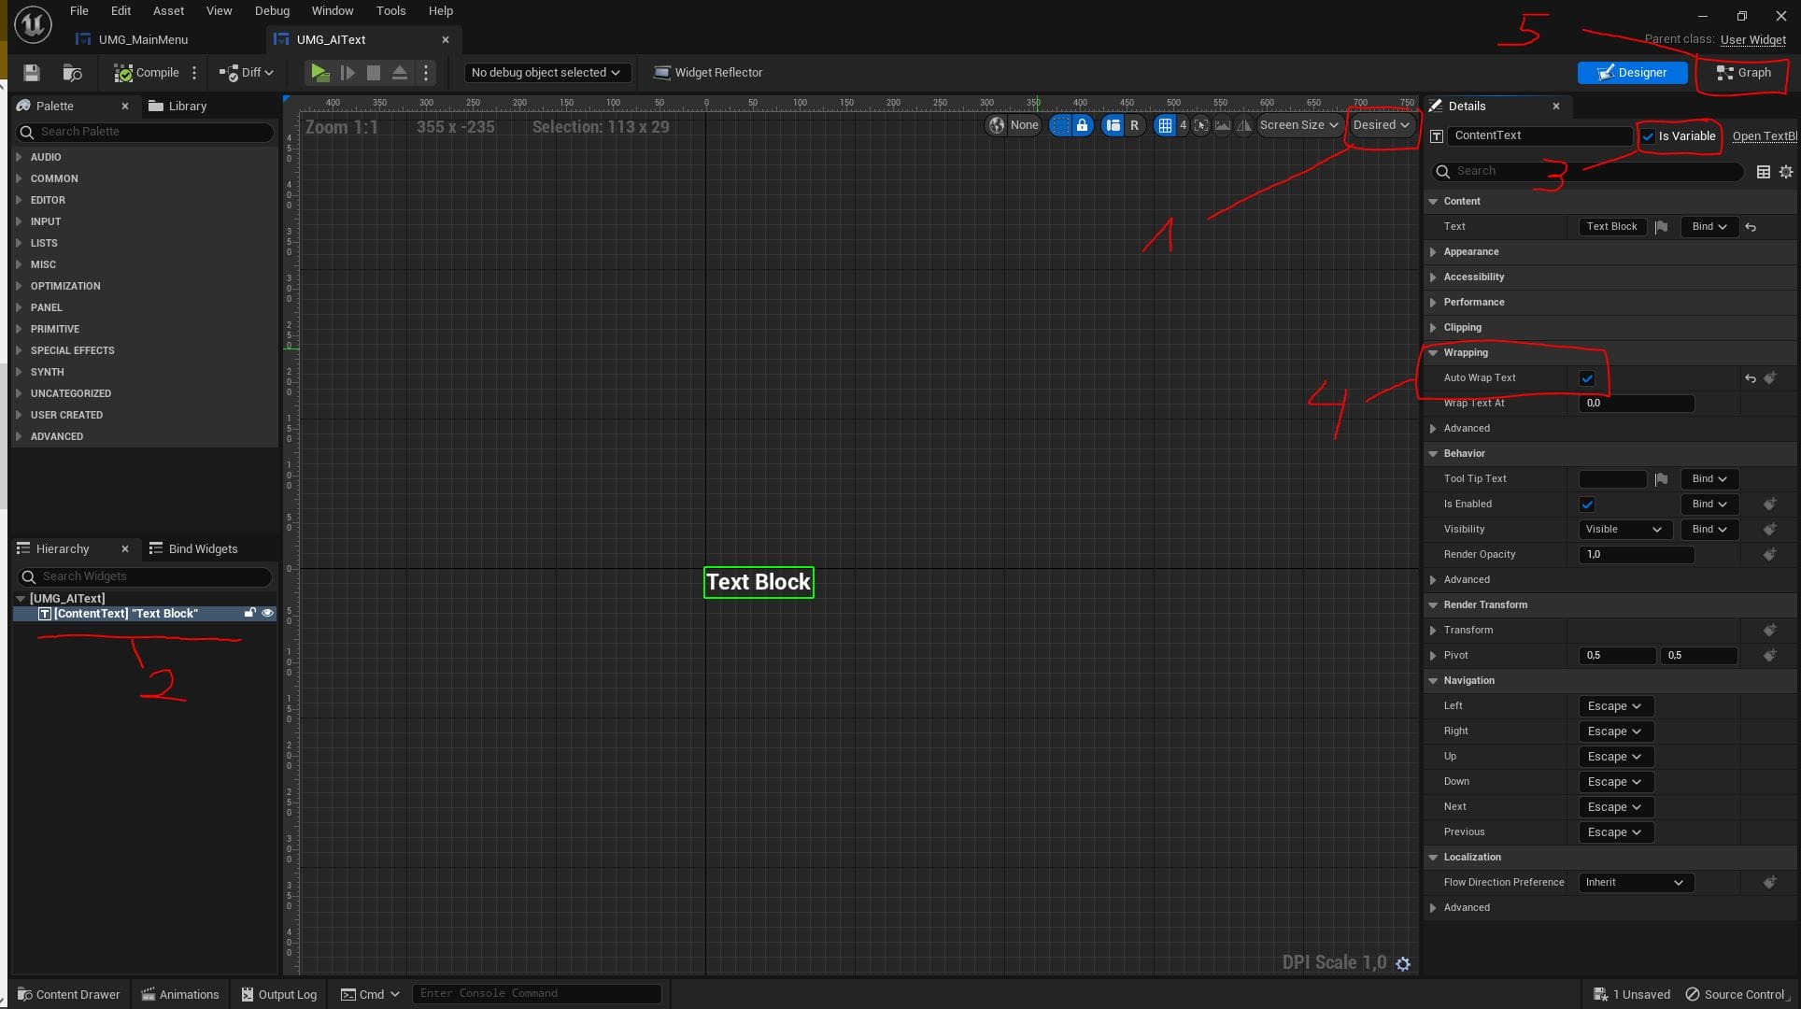Switch to the UMG_MainMenu tab
Screen dimensions: 1801x1009
(143, 39)
